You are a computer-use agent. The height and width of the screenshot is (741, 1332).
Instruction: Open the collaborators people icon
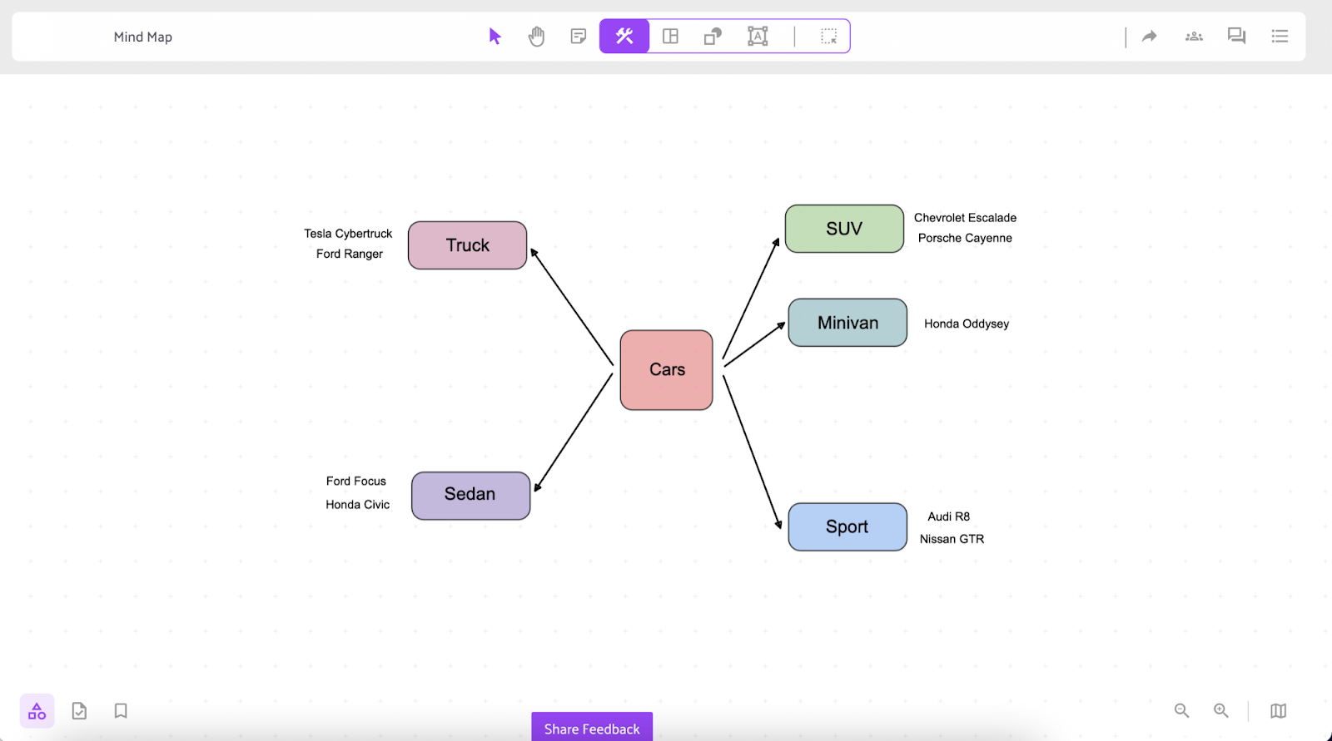point(1194,37)
